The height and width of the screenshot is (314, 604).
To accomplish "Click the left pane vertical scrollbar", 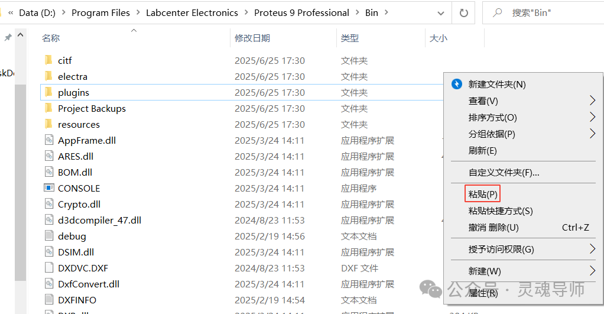I will click(21, 177).
